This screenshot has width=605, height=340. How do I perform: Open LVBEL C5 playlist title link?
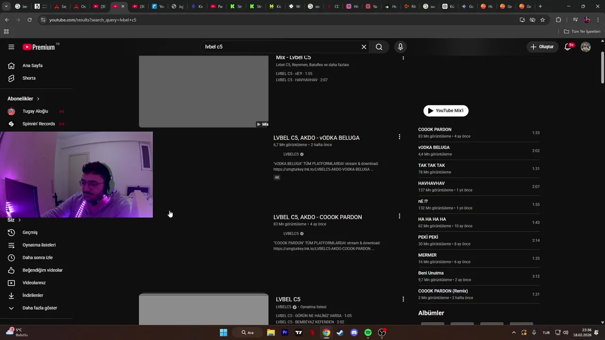pyautogui.click(x=288, y=299)
